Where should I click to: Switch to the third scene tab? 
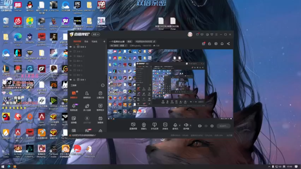tap(94, 41)
